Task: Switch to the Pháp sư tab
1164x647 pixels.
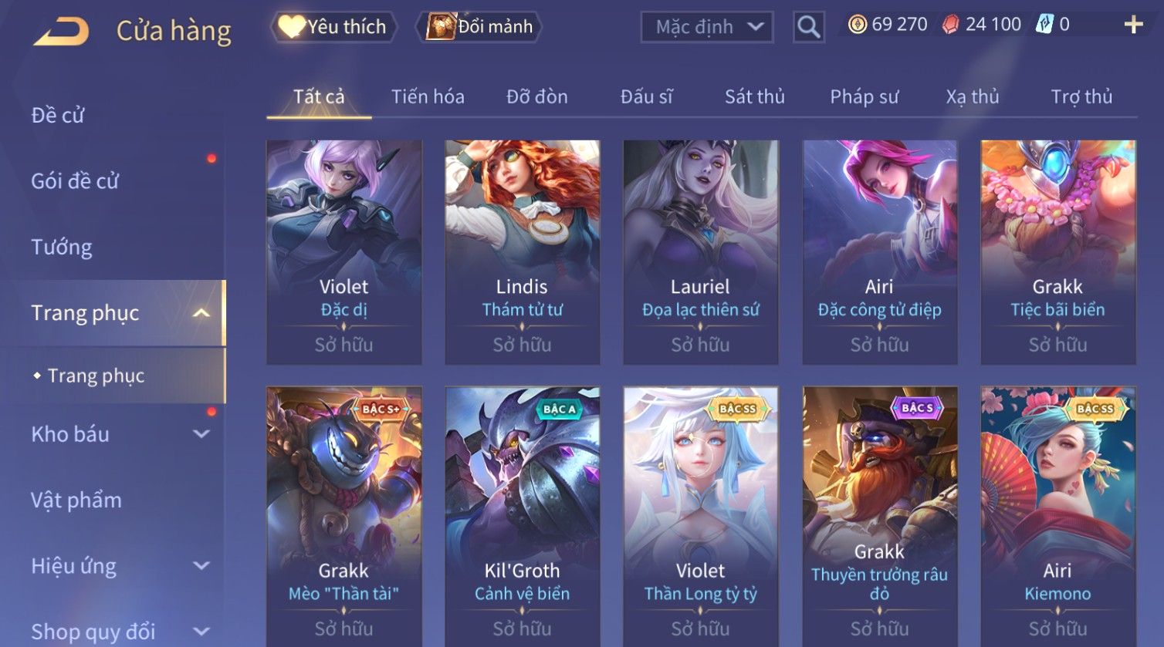Action: click(x=864, y=96)
